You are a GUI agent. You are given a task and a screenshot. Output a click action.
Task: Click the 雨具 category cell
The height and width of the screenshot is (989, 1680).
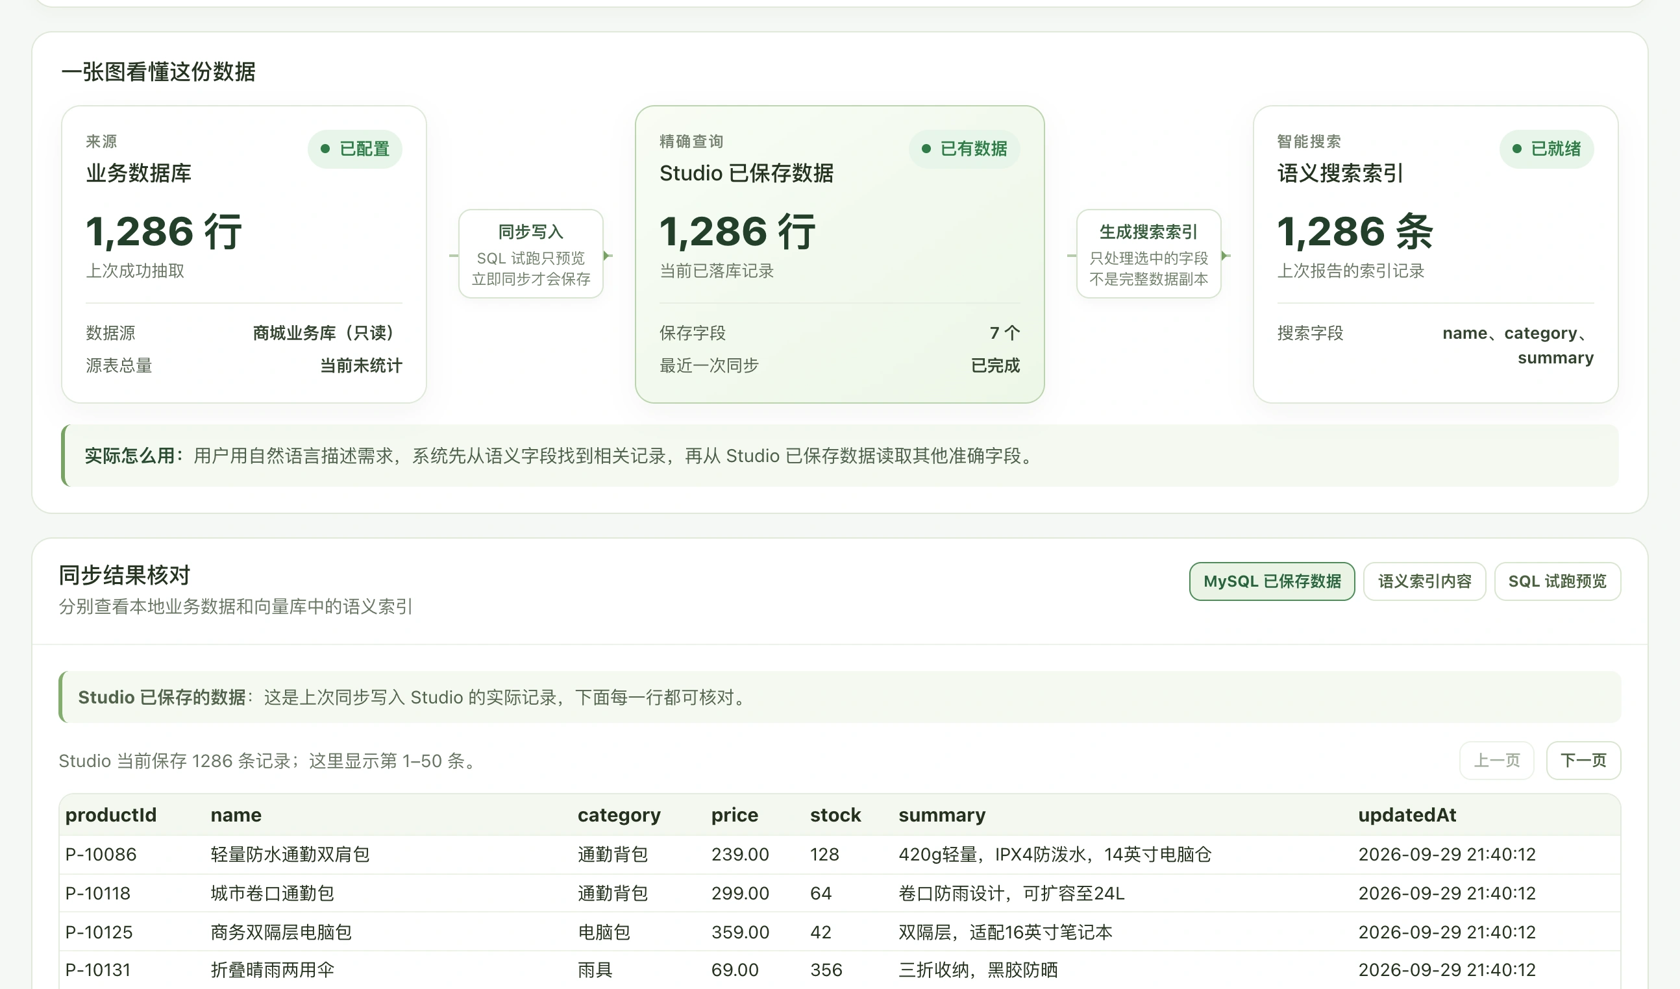coord(595,970)
